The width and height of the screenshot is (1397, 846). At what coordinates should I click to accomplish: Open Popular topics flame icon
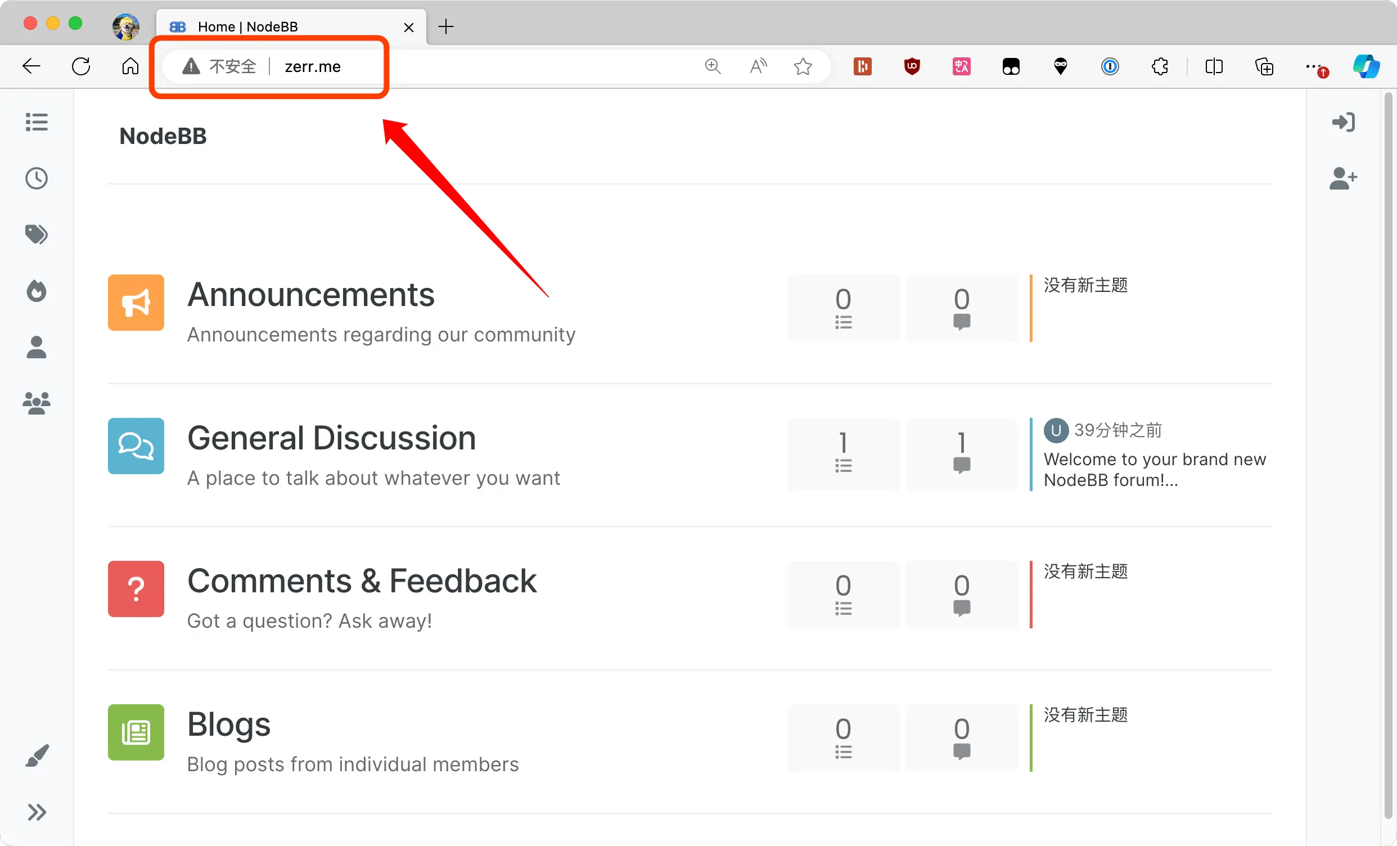[x=37, y=291]
